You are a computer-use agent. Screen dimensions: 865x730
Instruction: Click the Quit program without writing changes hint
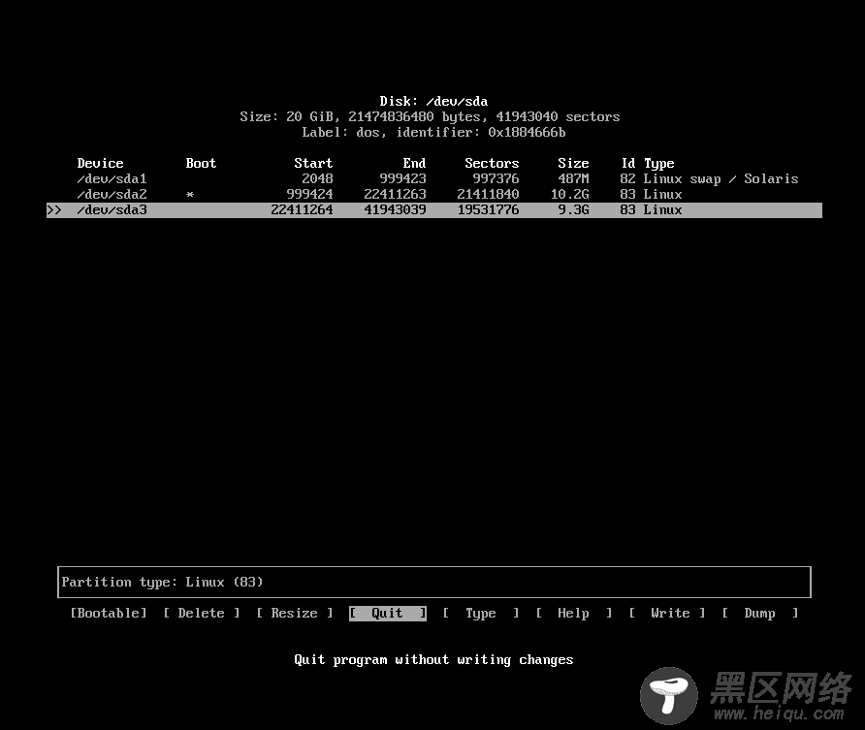coord(433,659)
